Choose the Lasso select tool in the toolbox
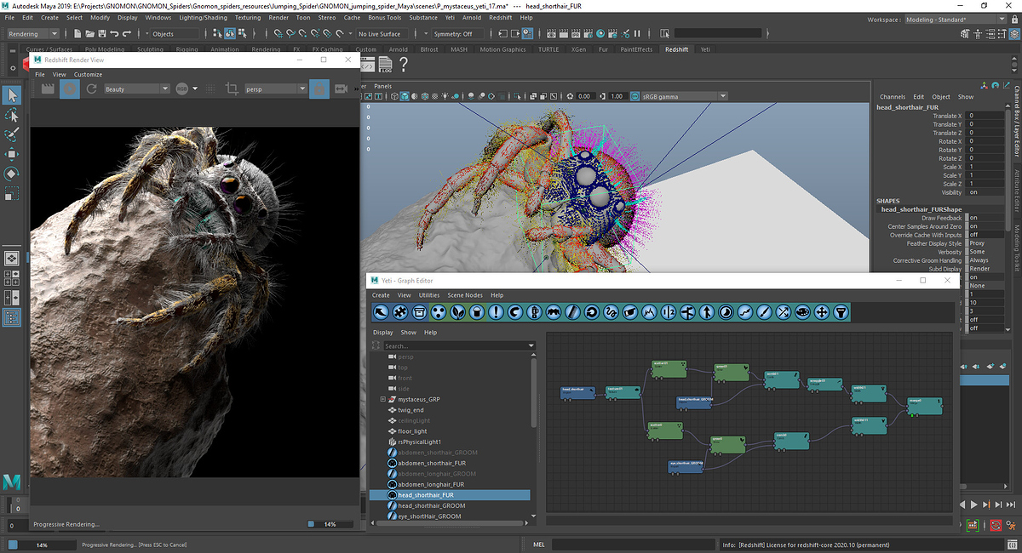 [12, 115]
